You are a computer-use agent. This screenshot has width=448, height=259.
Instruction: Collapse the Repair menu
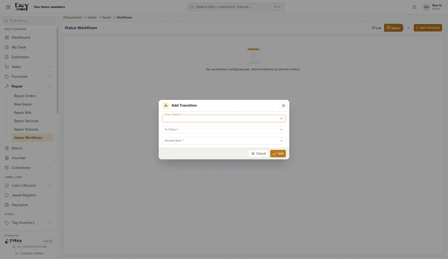tap(29, 86)
